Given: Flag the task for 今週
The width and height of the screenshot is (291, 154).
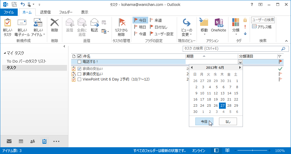Looking at the screenshot, I should coord(140,34).
